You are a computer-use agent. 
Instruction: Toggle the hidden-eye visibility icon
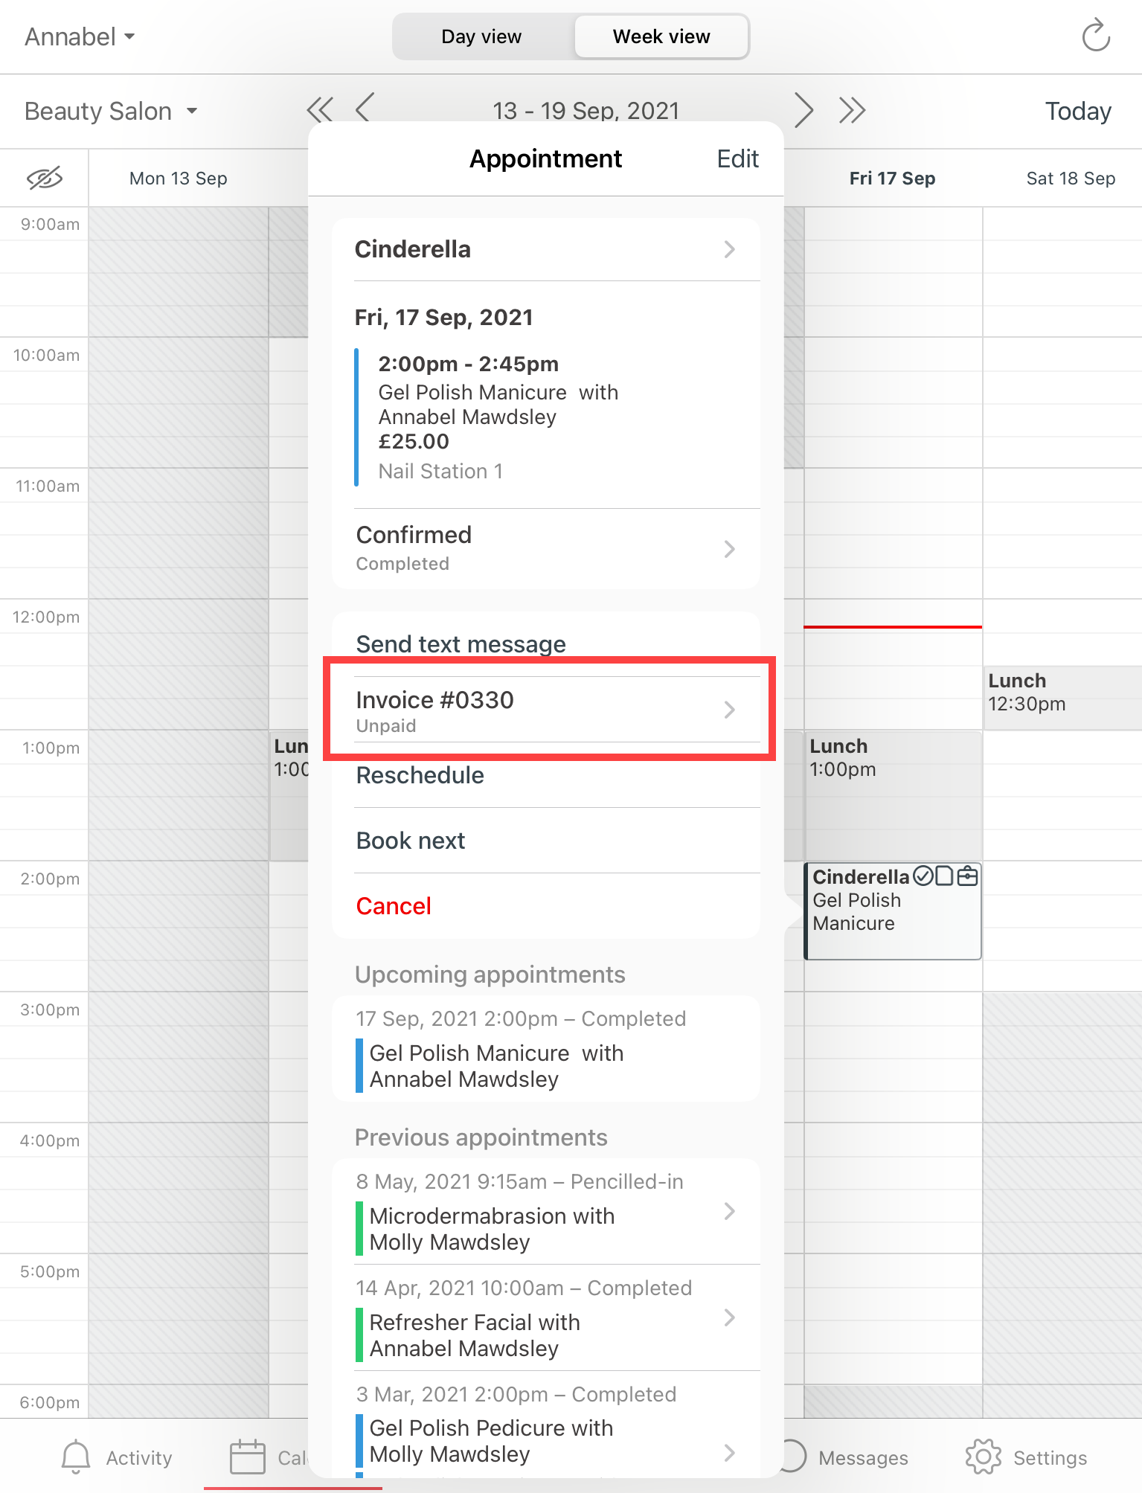click(45, 179)
